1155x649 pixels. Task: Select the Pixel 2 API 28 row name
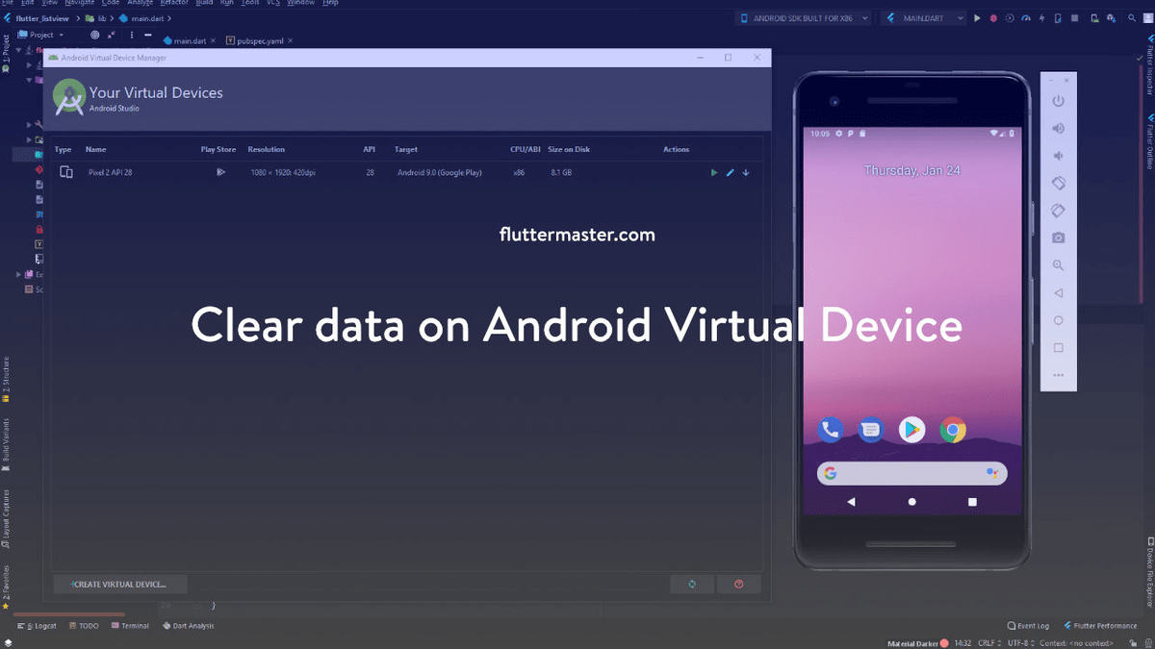tap(110, 172)
